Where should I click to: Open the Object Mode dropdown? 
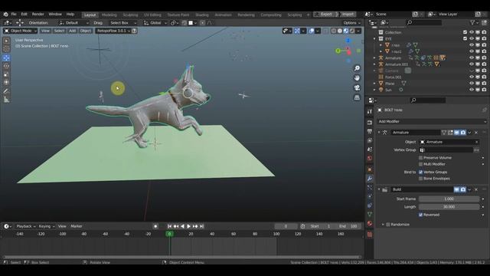tap(20, 31)
